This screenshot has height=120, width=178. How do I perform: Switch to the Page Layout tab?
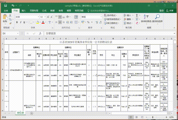[34, 11]
